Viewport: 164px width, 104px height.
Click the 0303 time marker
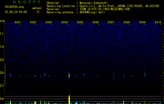tap(49, 22)
